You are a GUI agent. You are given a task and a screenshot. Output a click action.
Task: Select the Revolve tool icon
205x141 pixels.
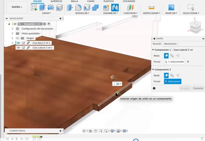pos(51,7)
